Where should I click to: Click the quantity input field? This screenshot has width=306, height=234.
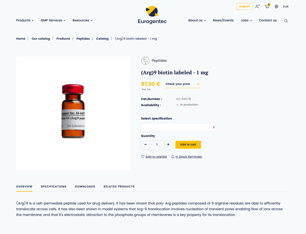pos(157,144)
